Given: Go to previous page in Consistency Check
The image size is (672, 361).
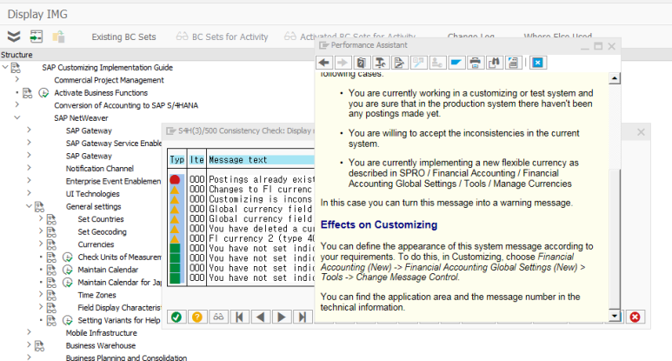Looking at the screenshot, I should 260,317.
